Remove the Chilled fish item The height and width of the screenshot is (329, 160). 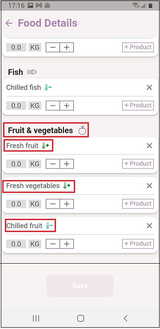click(149, 88)
